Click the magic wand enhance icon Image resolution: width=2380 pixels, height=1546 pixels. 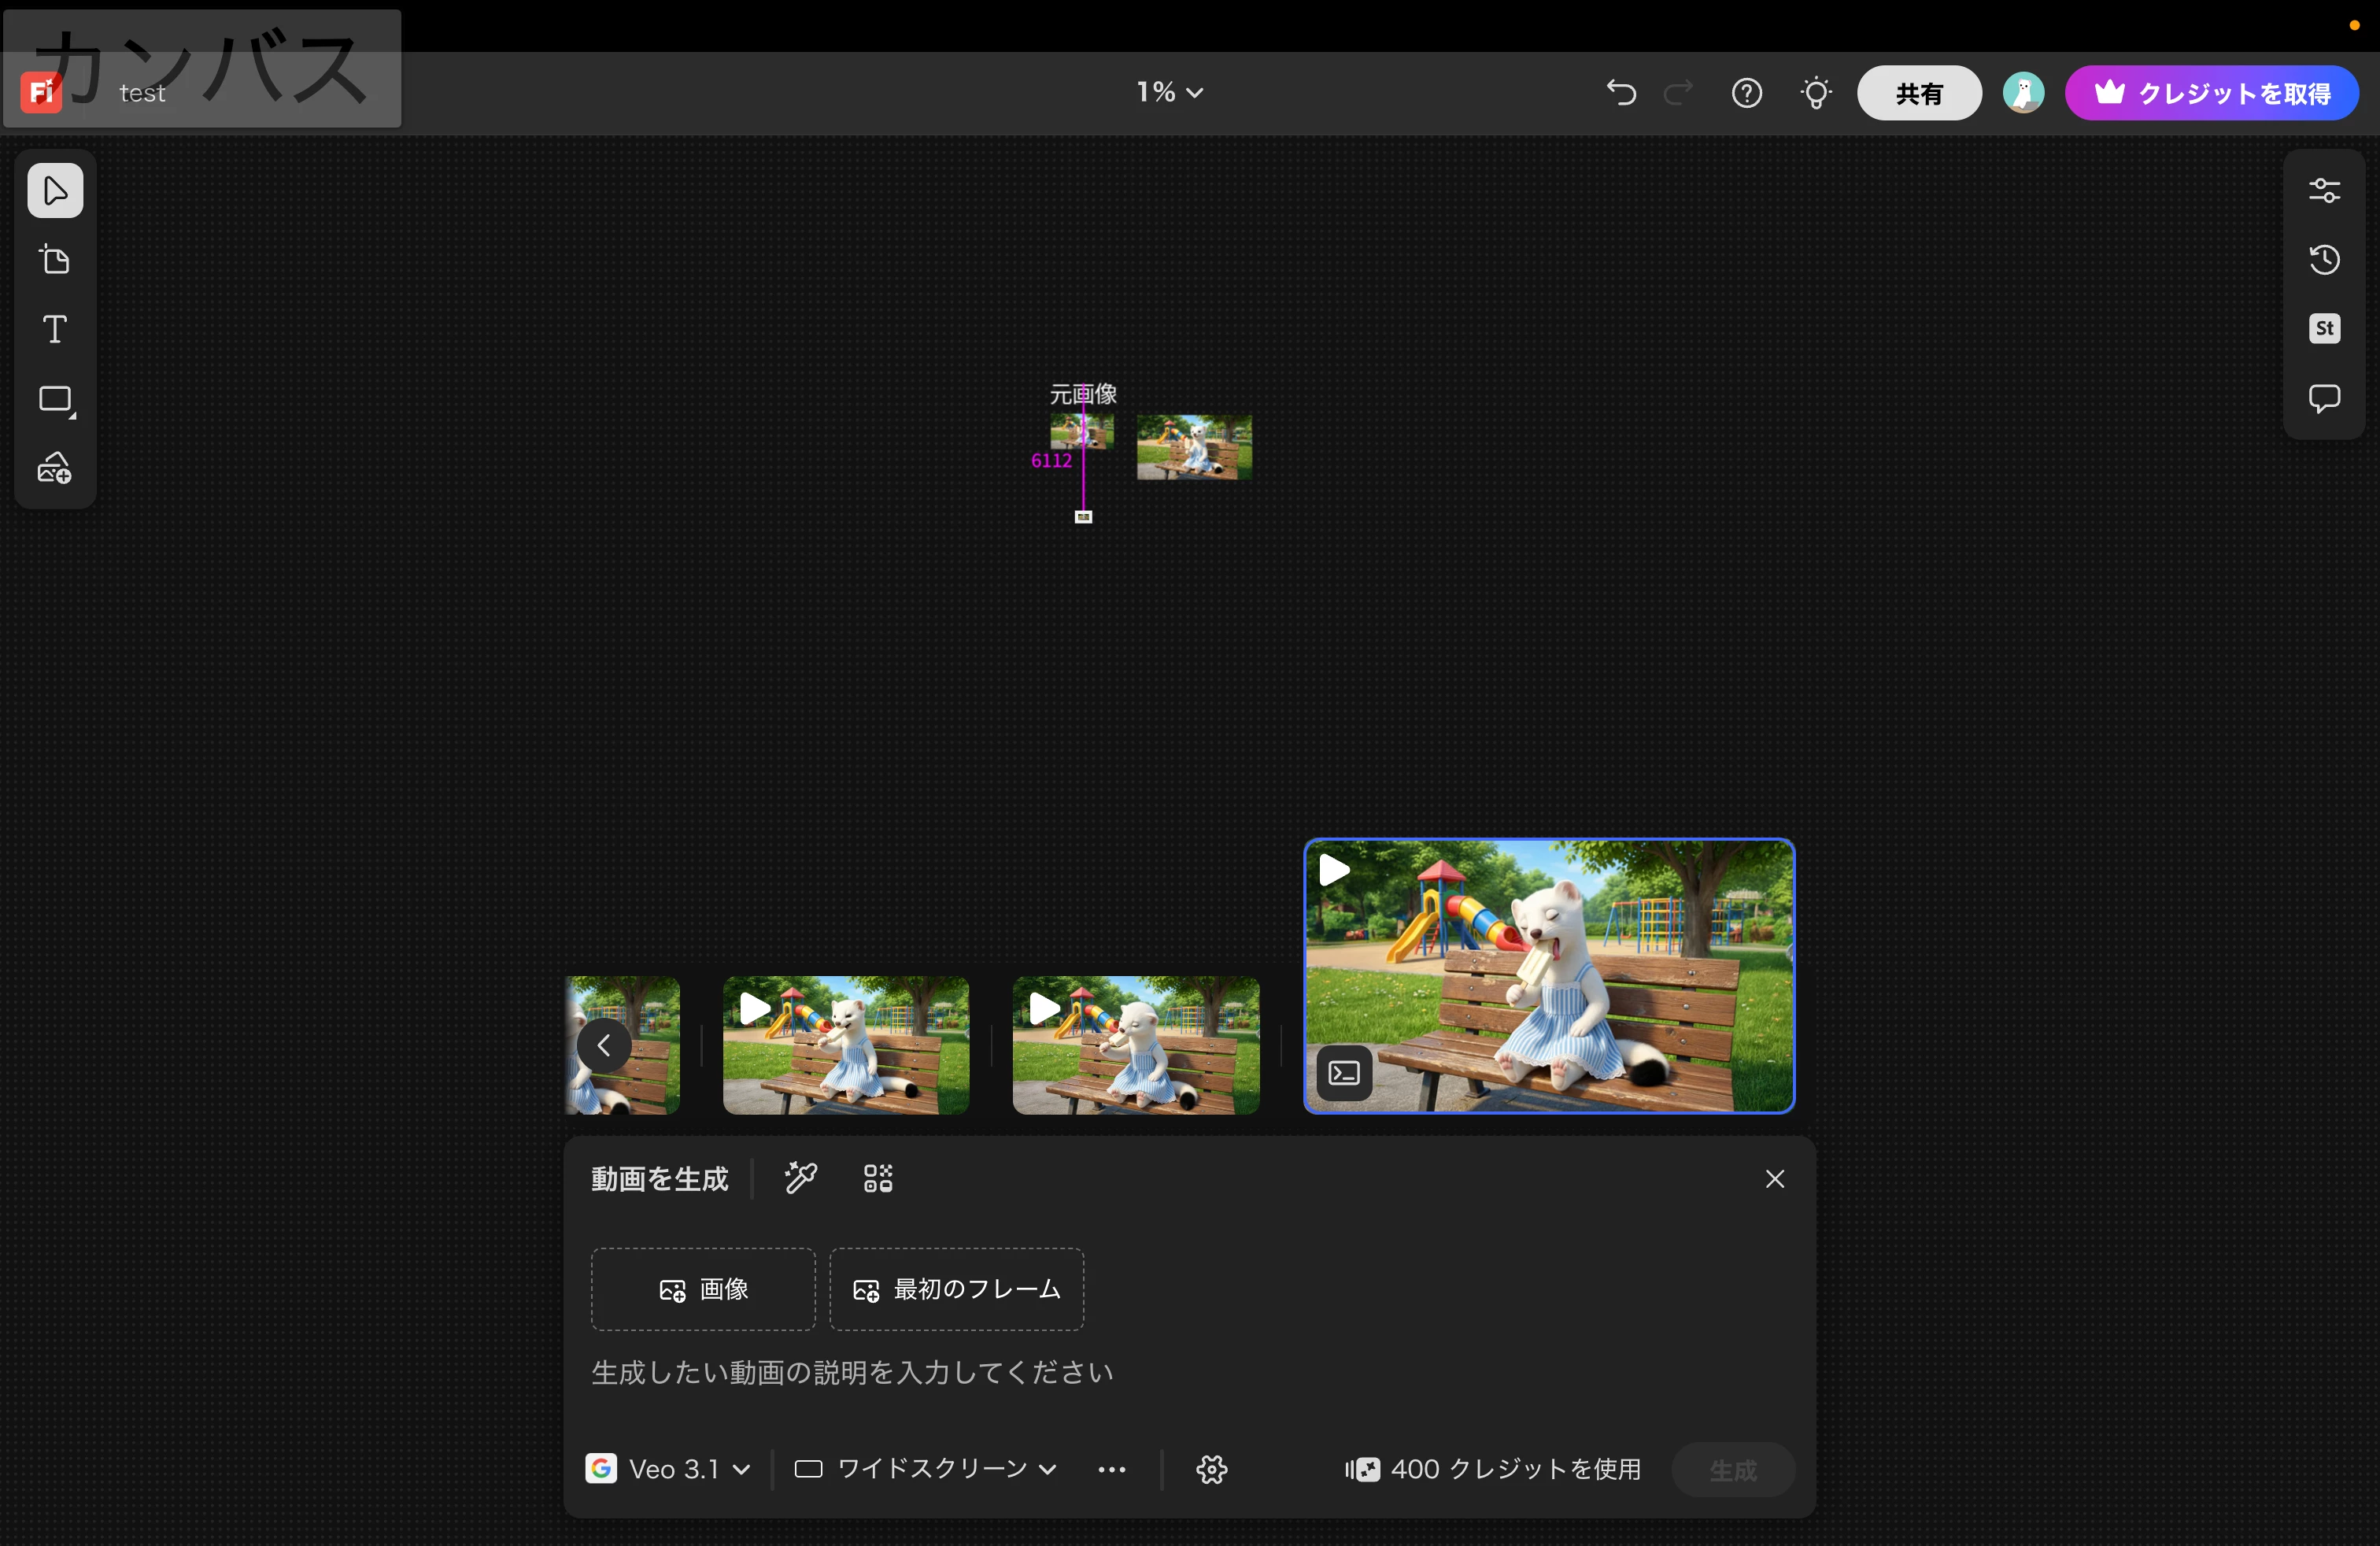point(801,1178)
